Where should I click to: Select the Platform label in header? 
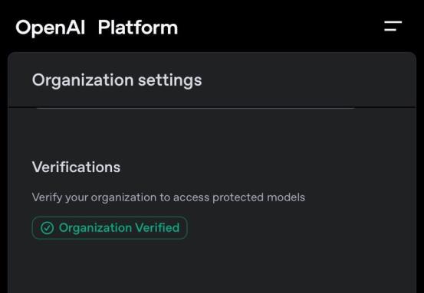[138, 28]
